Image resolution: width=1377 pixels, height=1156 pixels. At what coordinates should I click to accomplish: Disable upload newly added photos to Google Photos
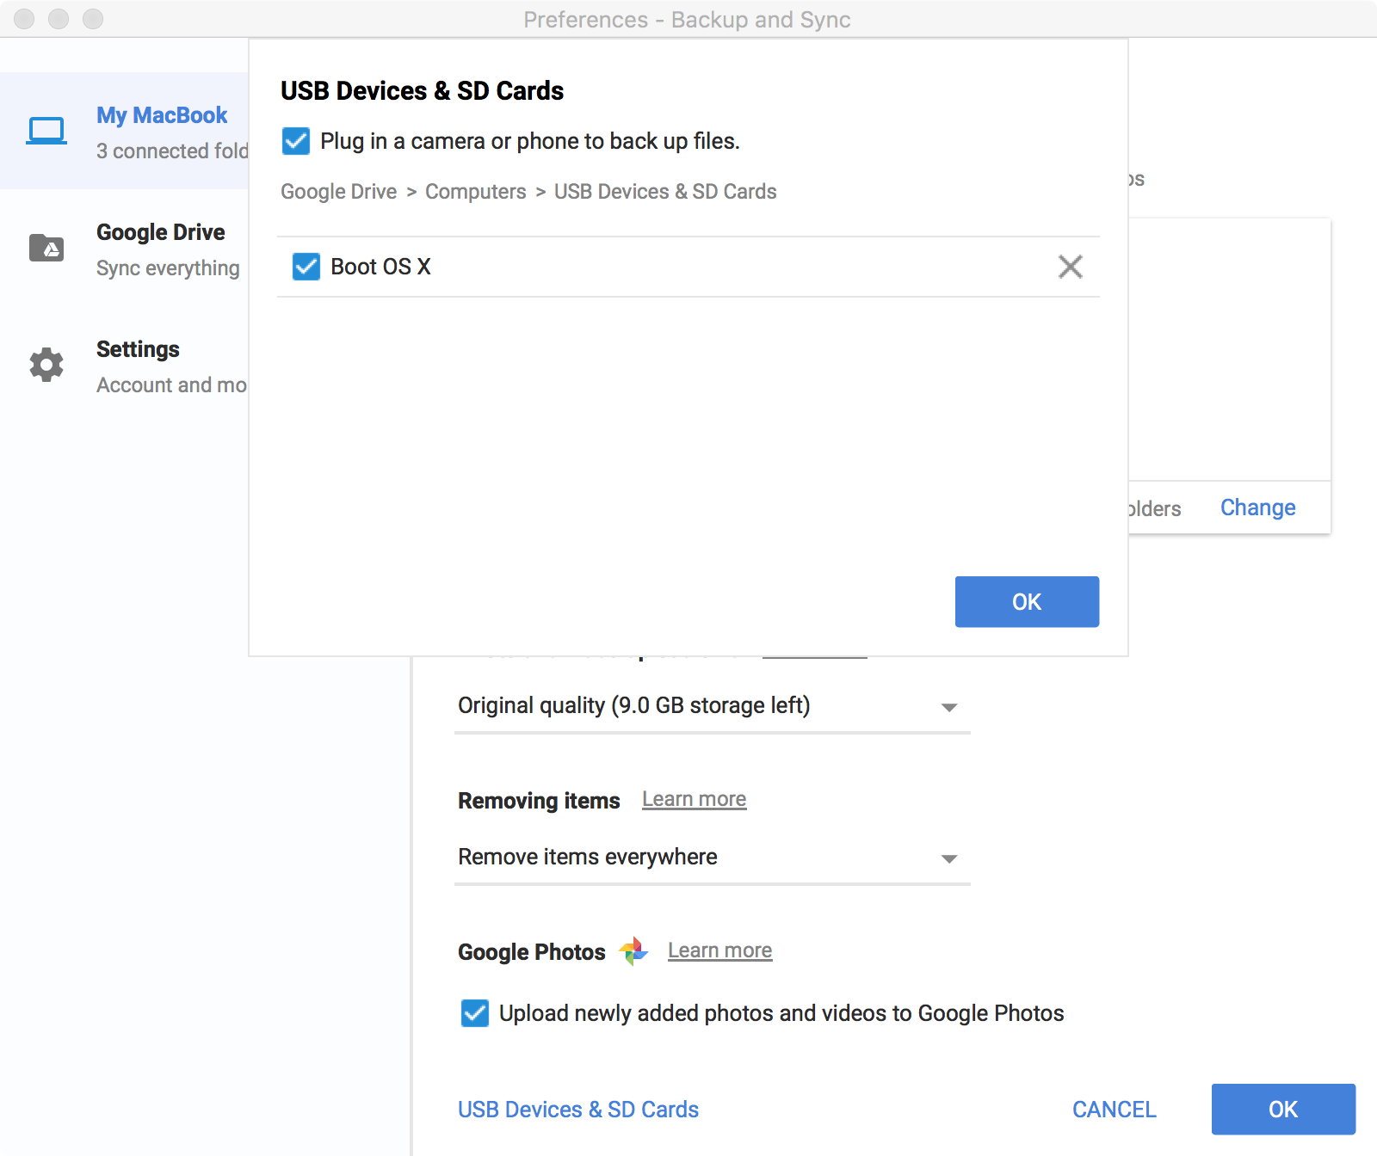475,1013
